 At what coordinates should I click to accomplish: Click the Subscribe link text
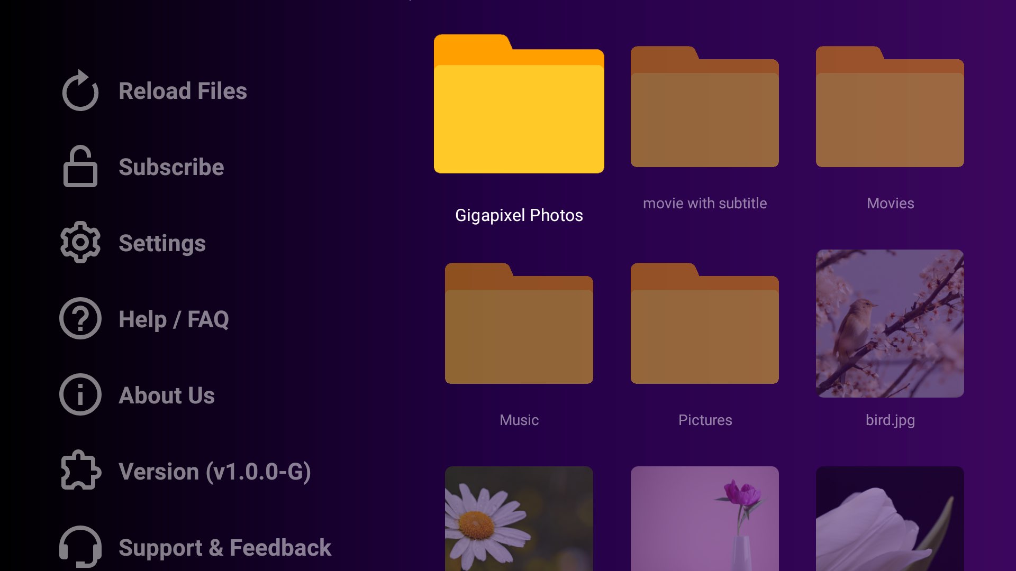point(171,167)
